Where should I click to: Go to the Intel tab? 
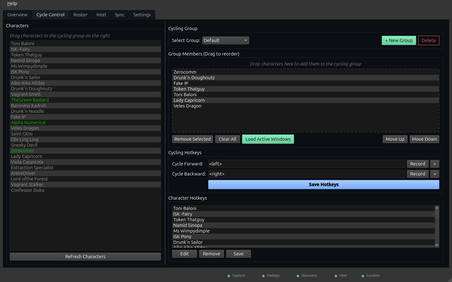101,15
